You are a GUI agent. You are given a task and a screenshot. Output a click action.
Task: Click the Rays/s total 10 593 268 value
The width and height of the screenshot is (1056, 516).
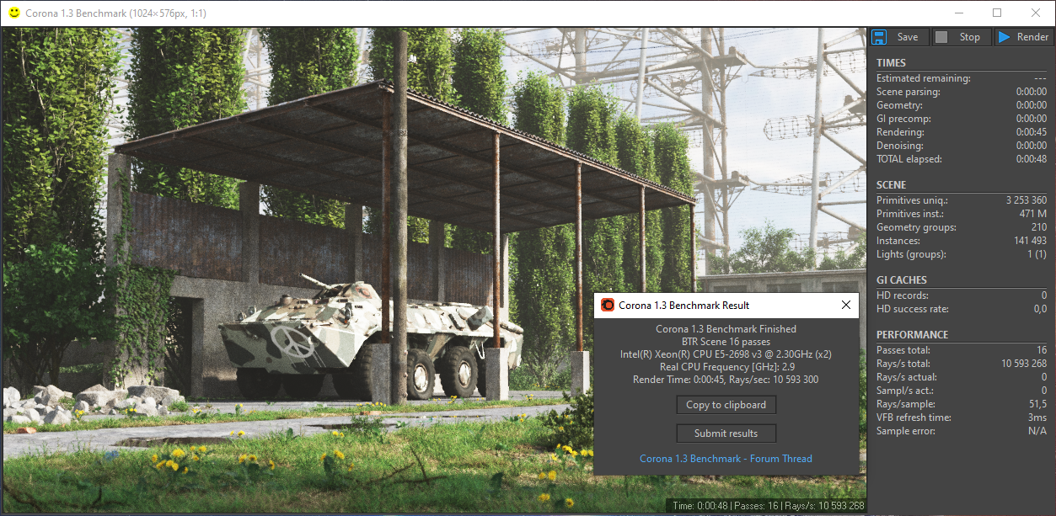(x=1023, y=364)
